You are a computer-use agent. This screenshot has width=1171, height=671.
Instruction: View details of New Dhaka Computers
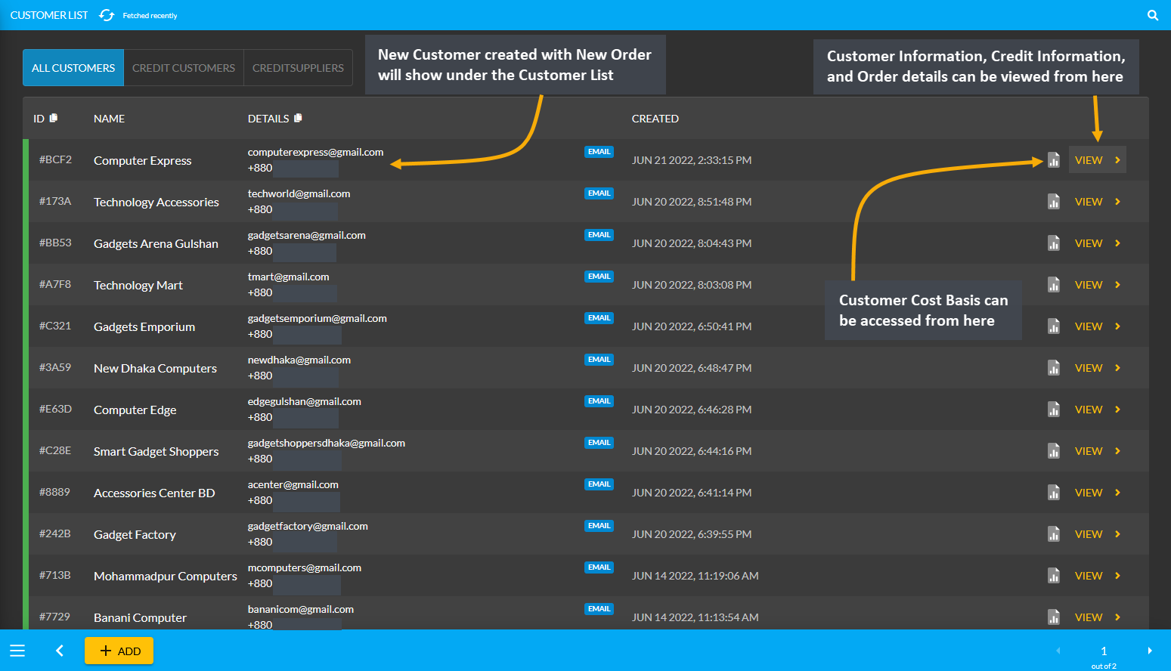click(x=1097, y=368)
